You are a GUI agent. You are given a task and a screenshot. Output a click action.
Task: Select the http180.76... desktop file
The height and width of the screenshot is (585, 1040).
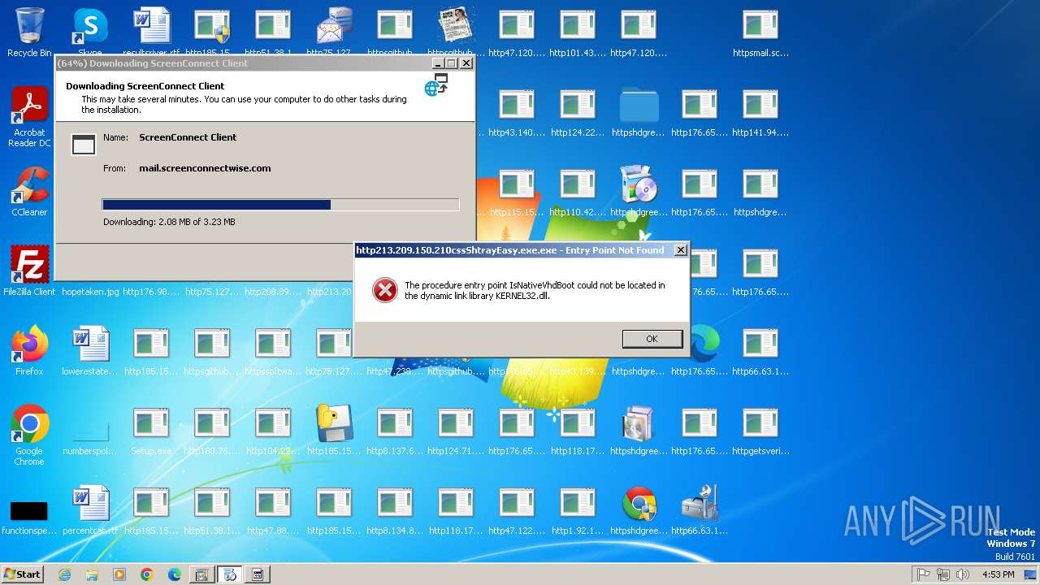(212, 431)
